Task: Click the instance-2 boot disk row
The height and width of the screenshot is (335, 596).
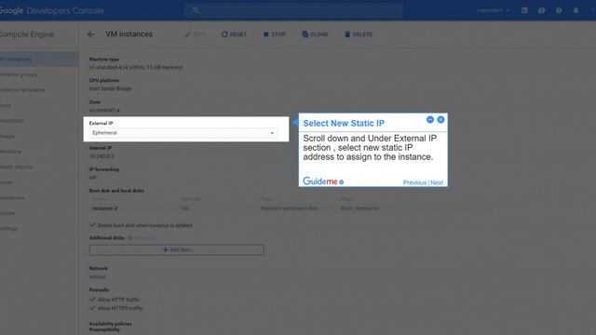Action: [x=291, y=208]
